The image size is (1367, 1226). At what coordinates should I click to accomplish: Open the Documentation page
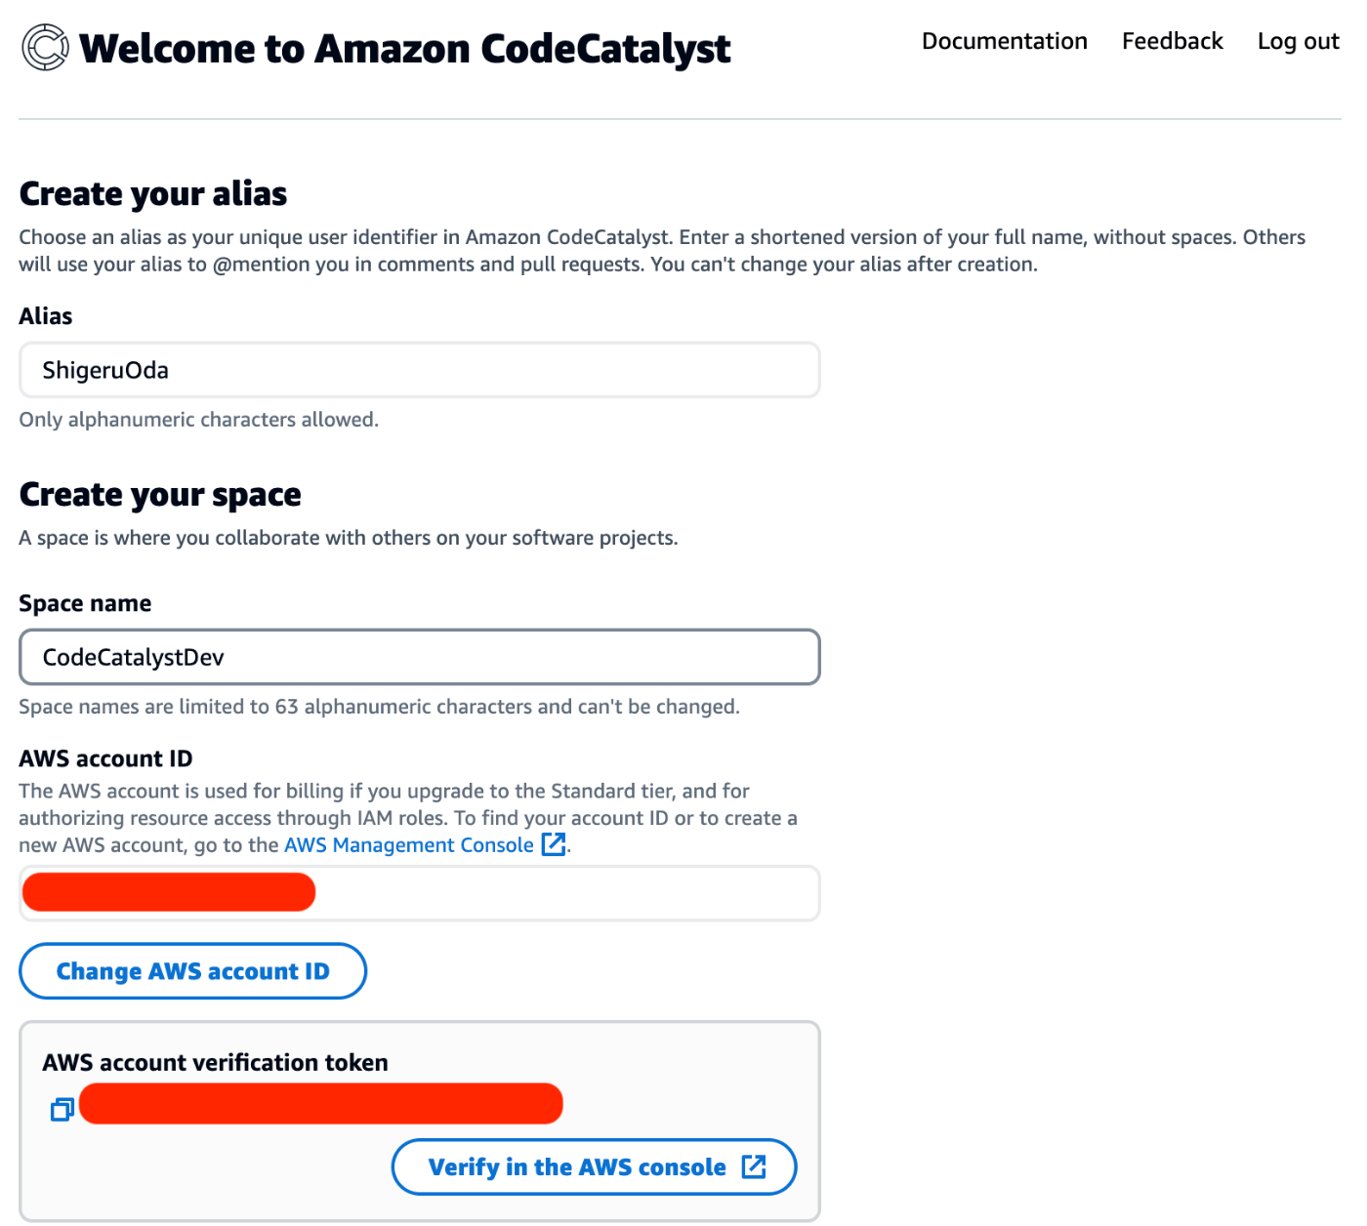pyautogui.click(x=1004, y=41)
